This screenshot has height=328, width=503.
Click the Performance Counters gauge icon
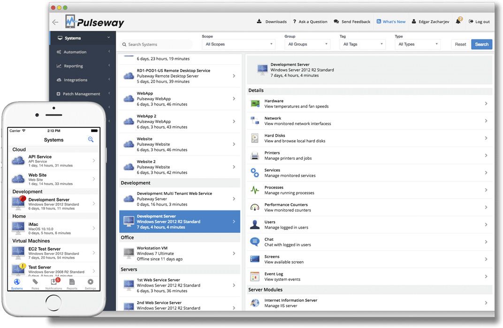pyautogui.click(x=255, y=208)
